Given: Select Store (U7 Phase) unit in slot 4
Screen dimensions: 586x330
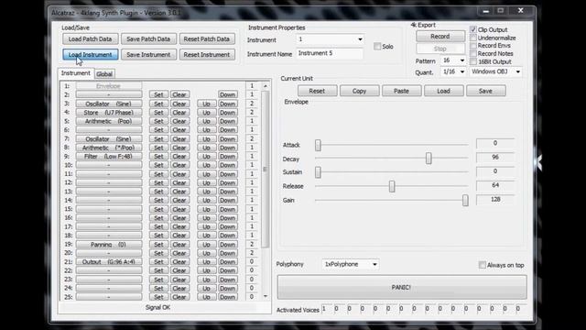Looking at the screenshot, I should point(109,112).
